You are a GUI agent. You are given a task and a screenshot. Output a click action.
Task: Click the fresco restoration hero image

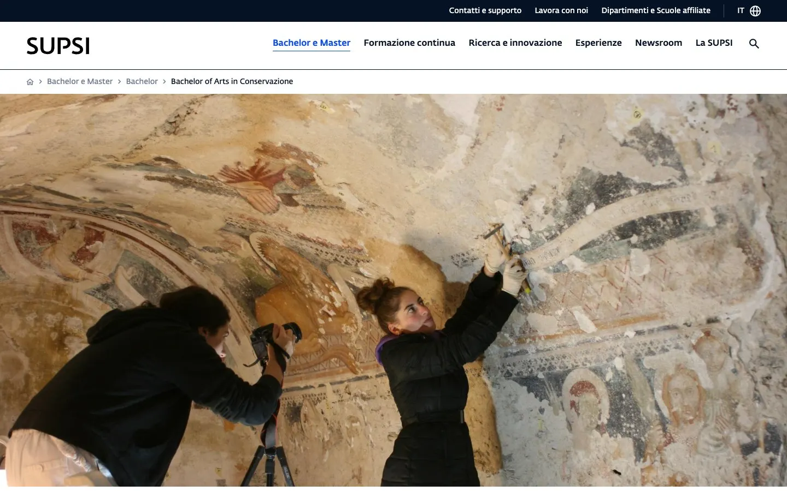[x=393, y=290]
